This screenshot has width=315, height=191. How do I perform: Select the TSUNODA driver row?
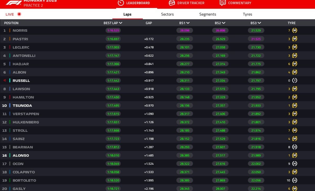click(x=22, y=106)
